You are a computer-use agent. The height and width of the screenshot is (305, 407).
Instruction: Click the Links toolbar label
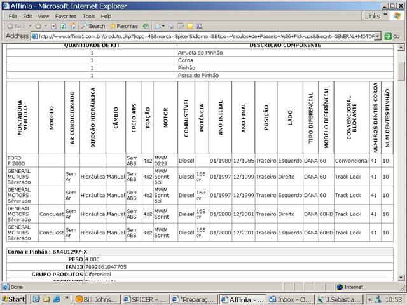pos(372,16)
